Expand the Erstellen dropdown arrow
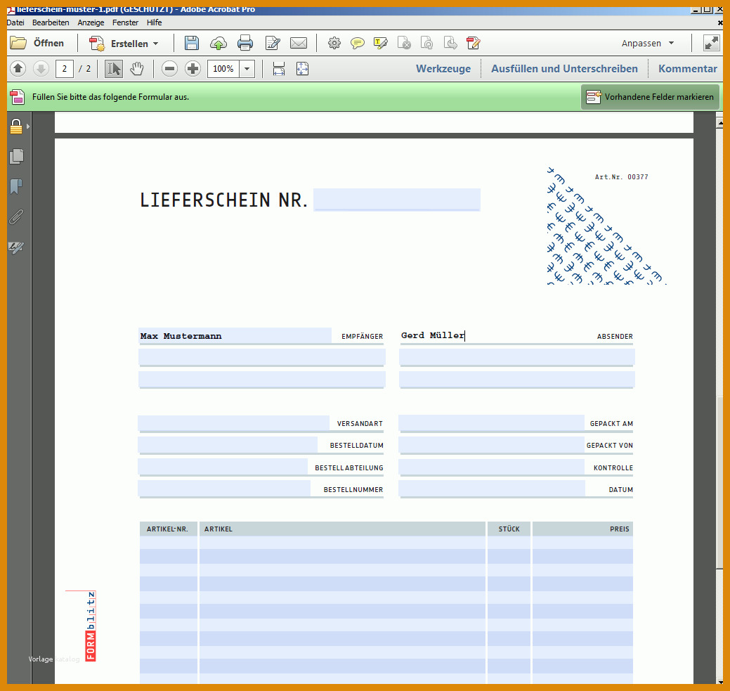The width and height of the screenshot is (730, 691). [x=155, y=44]
